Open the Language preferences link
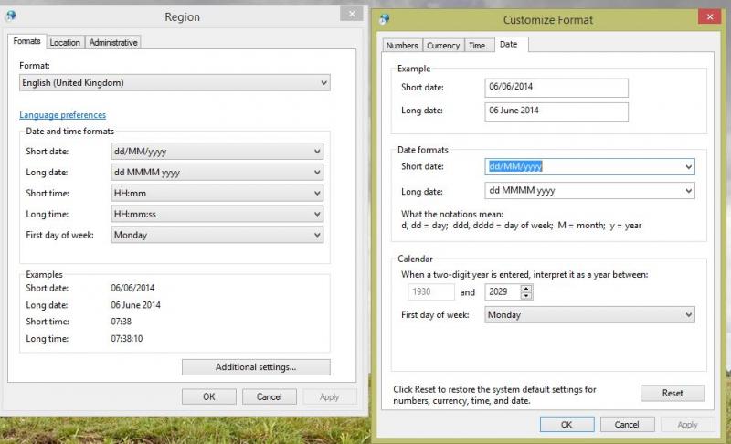This screenshot has height=444, width=731. tap(62, 115)
